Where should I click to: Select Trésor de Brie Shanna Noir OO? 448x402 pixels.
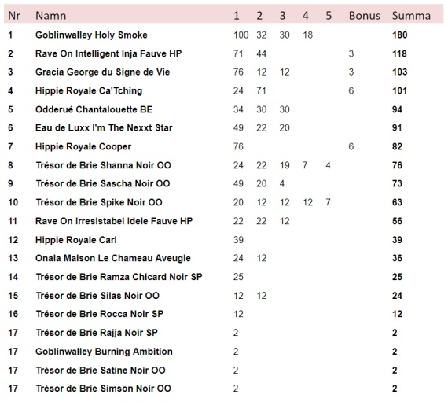pyautogui.click(x=103, y=165)
